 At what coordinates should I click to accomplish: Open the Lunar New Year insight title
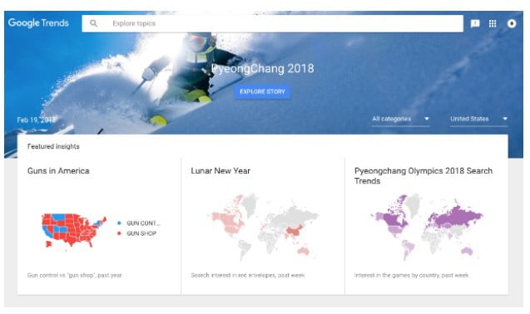coord(220,171)
